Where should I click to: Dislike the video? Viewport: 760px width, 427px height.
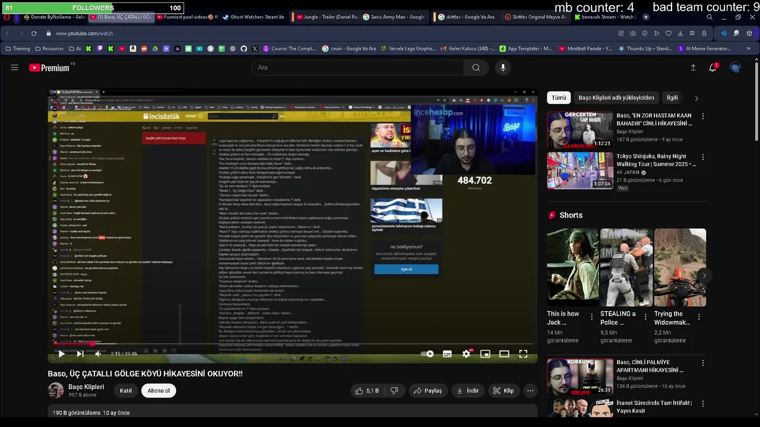tap(394, 391)
